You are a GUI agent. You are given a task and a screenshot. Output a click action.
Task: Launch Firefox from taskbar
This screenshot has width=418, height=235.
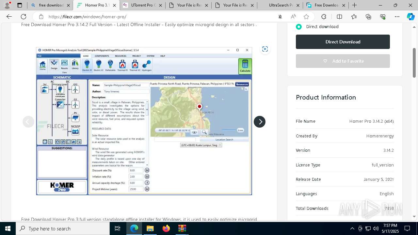(x=166, y=228)
